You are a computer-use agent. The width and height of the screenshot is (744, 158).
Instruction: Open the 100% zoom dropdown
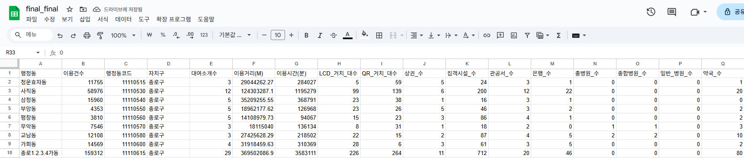[123, 35]
